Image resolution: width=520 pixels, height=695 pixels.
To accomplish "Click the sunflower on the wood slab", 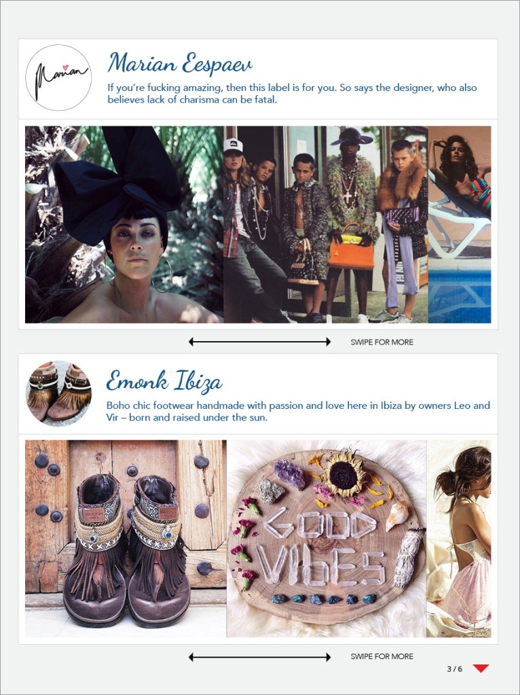I will click(x=343, y=474).
